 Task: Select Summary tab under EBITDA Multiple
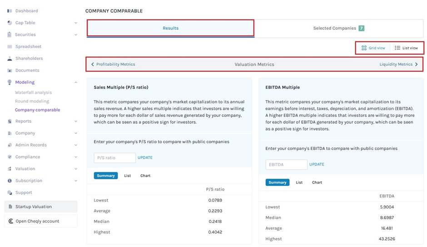(x=277, y=183)
